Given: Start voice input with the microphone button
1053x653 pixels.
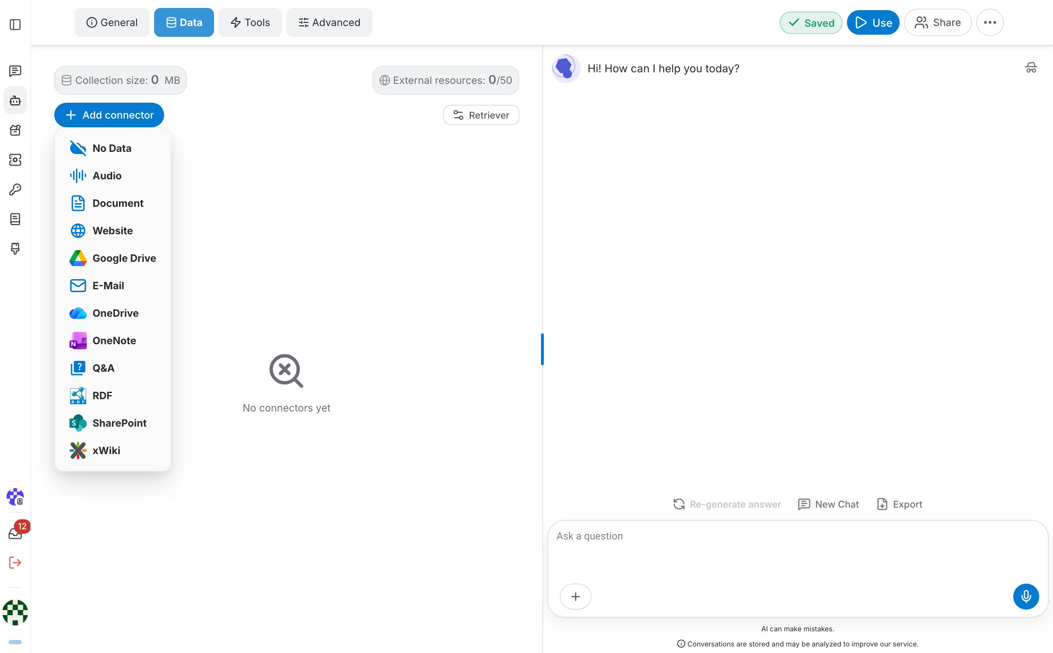Looking at the screenshot, I should [x=1026, y=597].
